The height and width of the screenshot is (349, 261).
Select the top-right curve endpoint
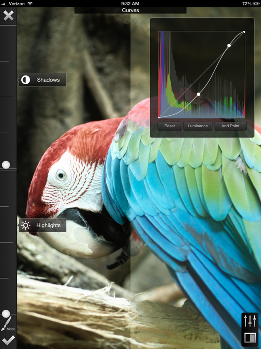click(244, 31)
